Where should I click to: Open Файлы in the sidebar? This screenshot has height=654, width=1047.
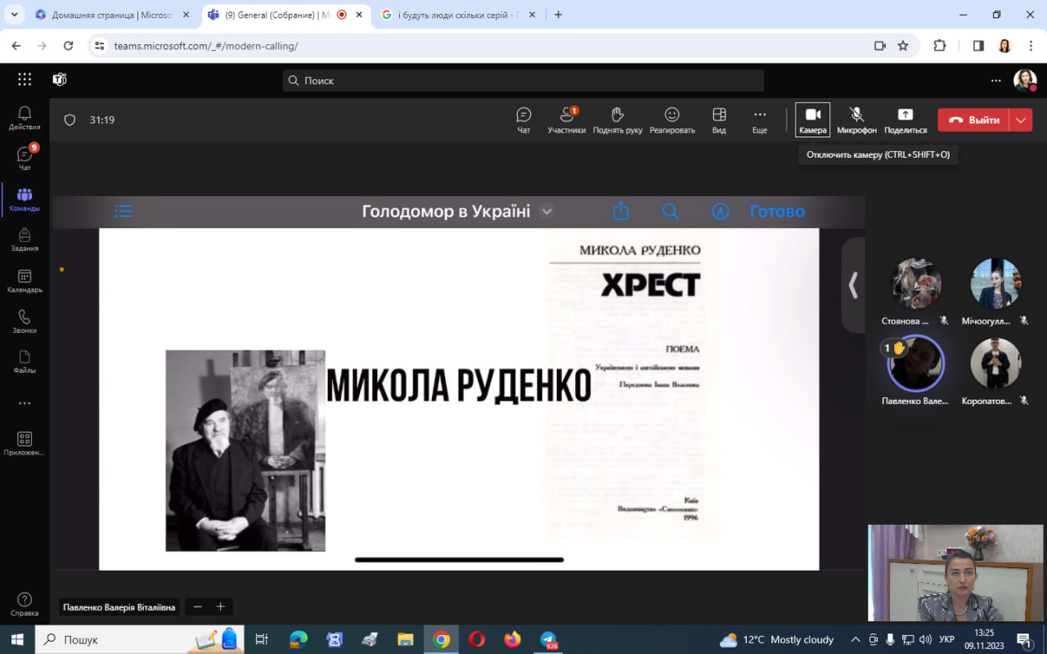coord(25,361)
